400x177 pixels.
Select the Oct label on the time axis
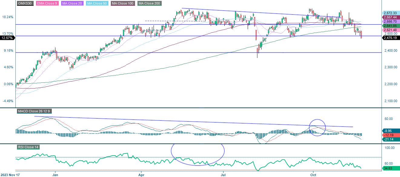point(314,175)
